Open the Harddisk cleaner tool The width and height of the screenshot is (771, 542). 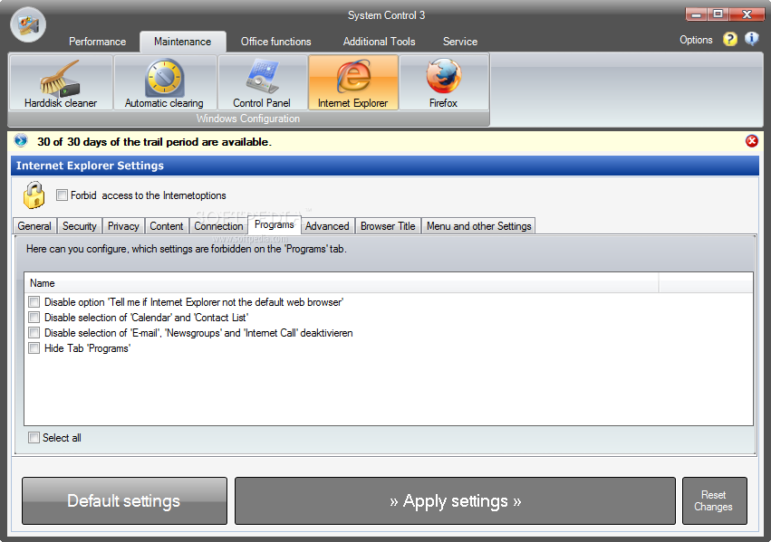pyautogui.click(x=61, y=82)
